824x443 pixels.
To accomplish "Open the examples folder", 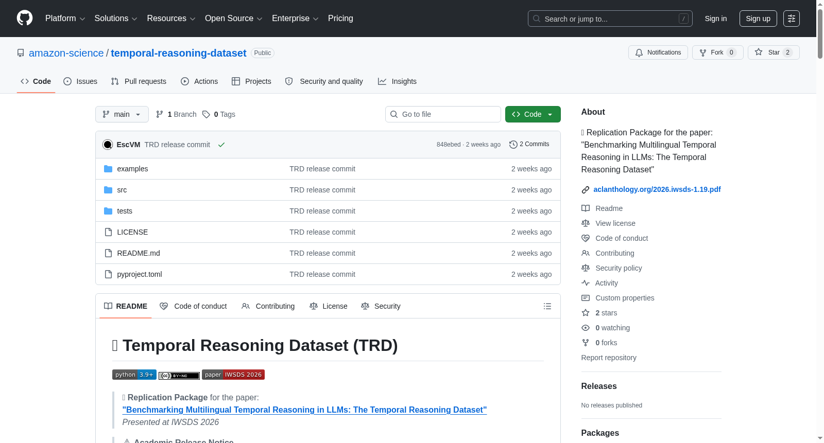I will pyautogui.click(x=132, y=169).
